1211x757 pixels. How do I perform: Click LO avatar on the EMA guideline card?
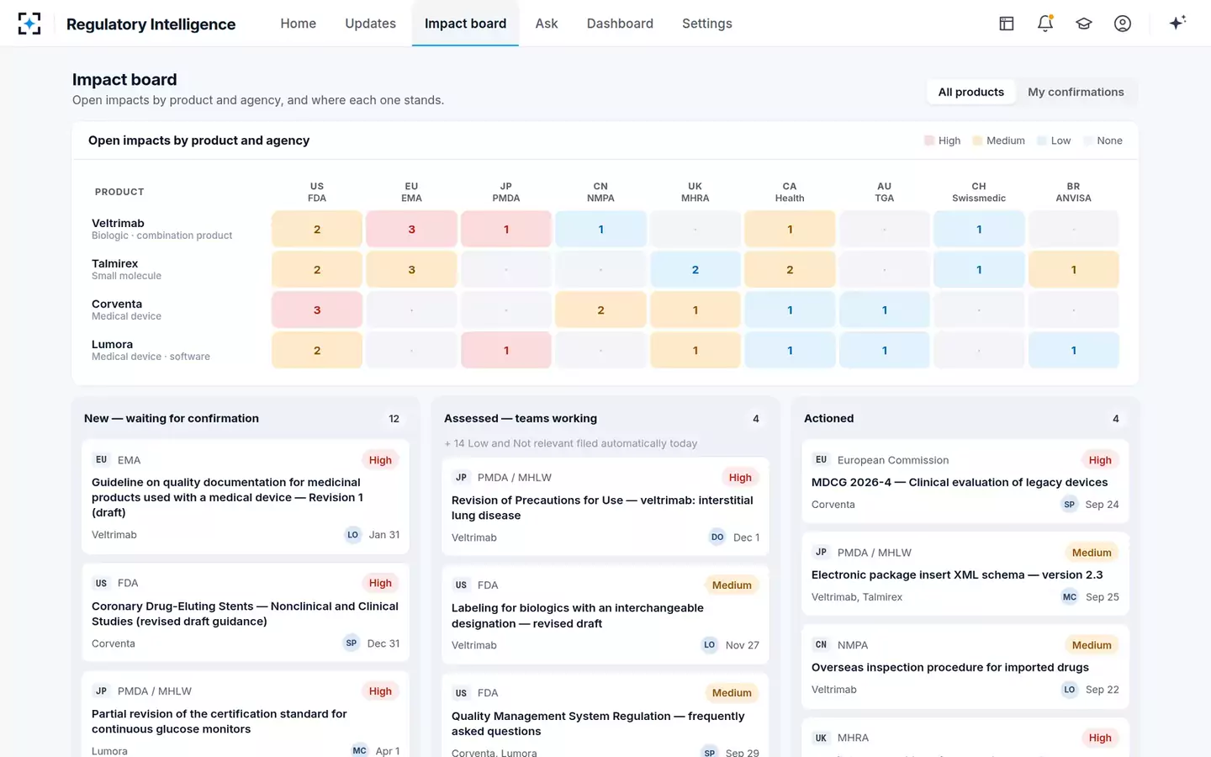[x=353, y=535]
